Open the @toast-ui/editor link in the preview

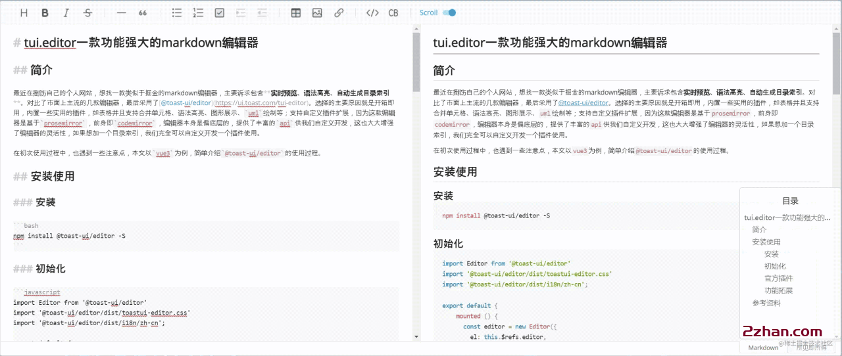pos(585,102)
